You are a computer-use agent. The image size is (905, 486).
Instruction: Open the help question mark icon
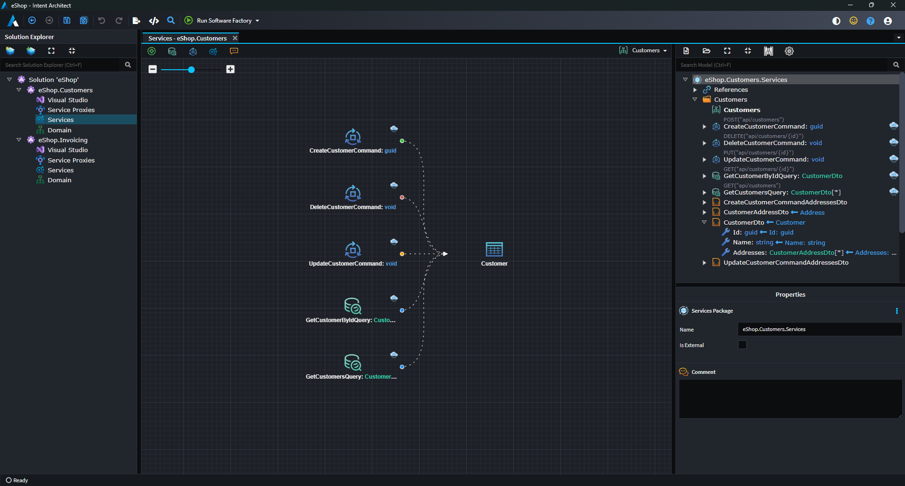[x=871, y=21]
